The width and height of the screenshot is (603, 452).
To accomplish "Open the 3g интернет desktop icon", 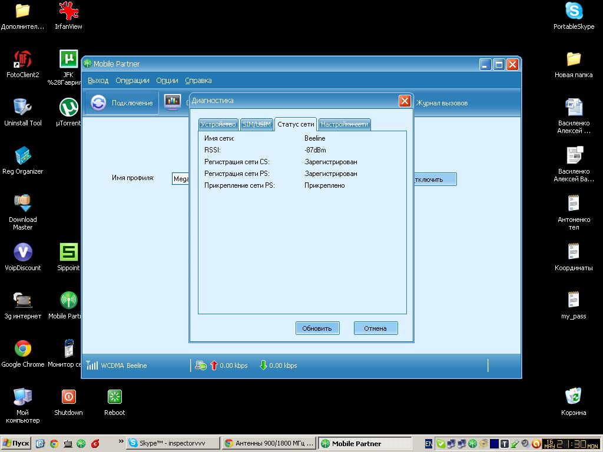I will click(x=23, y=305).
